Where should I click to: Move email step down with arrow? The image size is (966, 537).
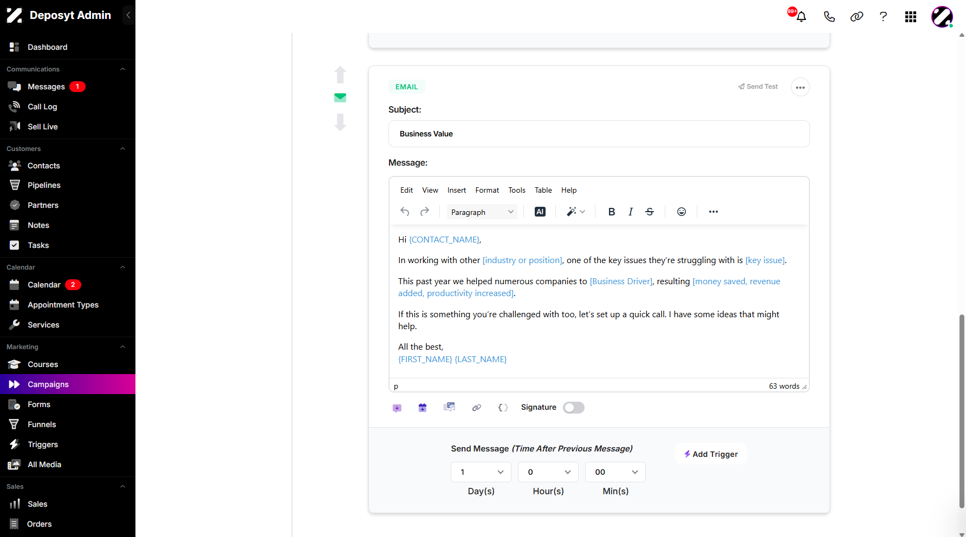[340, 122]
